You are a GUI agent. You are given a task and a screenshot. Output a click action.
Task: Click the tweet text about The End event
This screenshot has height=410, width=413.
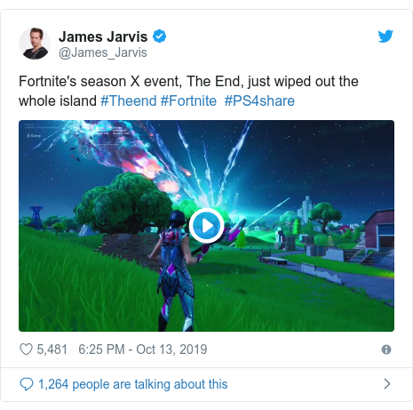pyautogui.click(x=188, y=91)
